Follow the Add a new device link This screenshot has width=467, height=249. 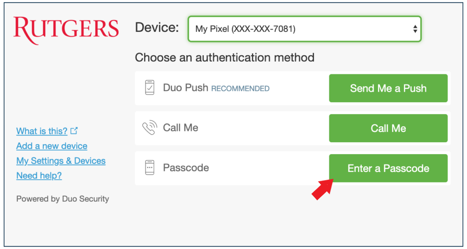tap(52, 146)
